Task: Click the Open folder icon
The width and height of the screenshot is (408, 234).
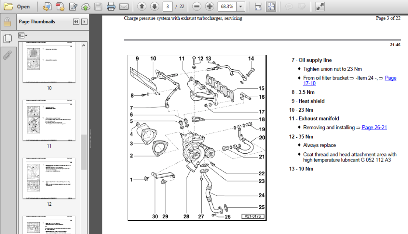Action: 8,6
